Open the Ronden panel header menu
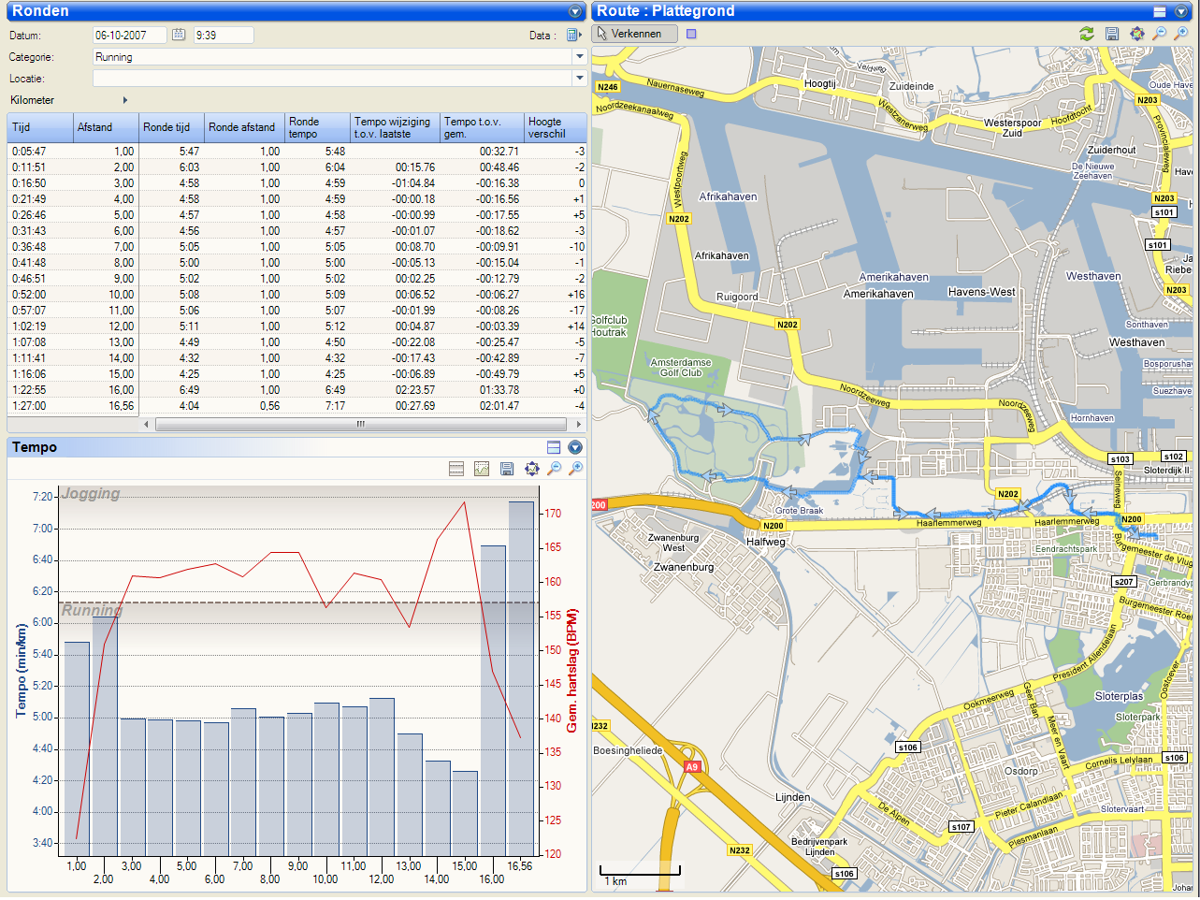The width and height of the screenshot is (1200, 900). pyautogui.click(x=575, y=11)
